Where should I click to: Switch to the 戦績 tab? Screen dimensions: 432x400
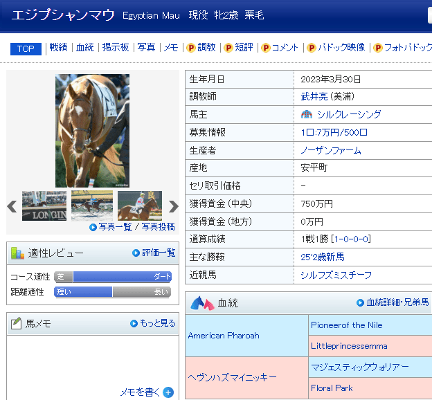coord(58,47)
